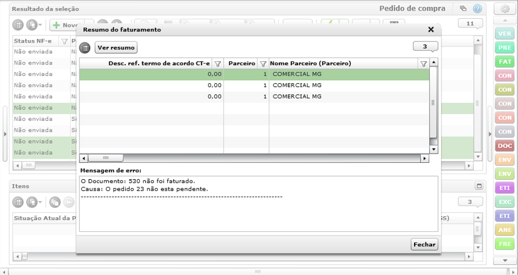The height and width of the screenshot is (275, 518).
Task: Click the orange ENV sidebar button
Action: (505, 160)
